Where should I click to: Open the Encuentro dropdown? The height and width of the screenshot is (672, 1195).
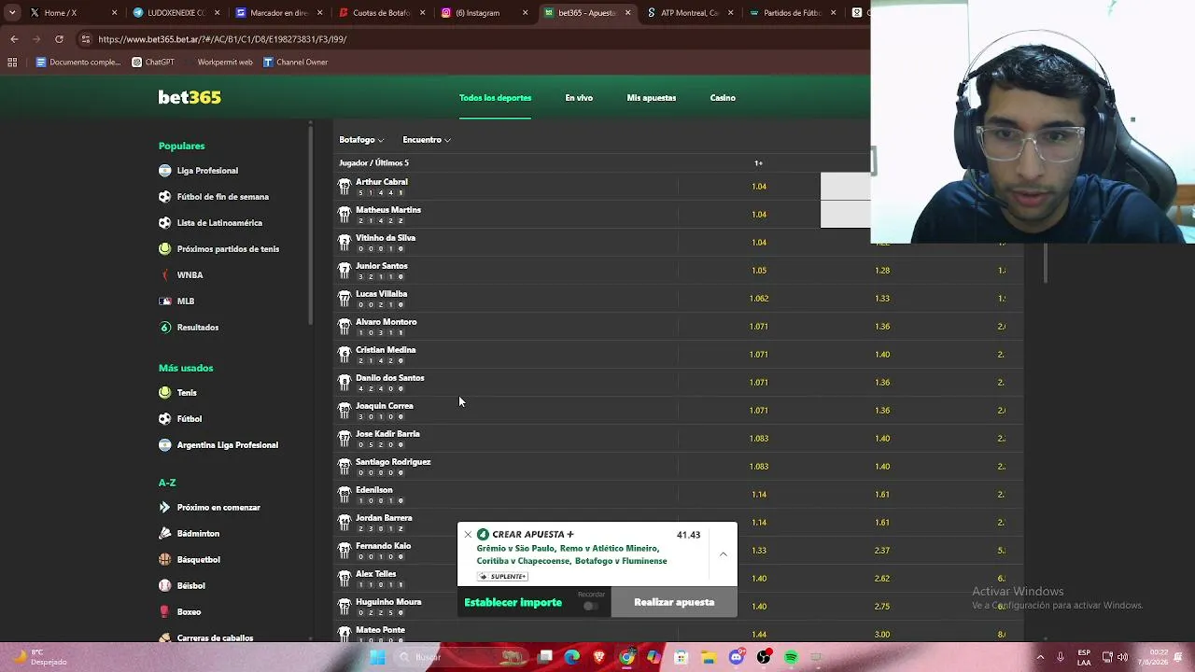pos(427,140)
